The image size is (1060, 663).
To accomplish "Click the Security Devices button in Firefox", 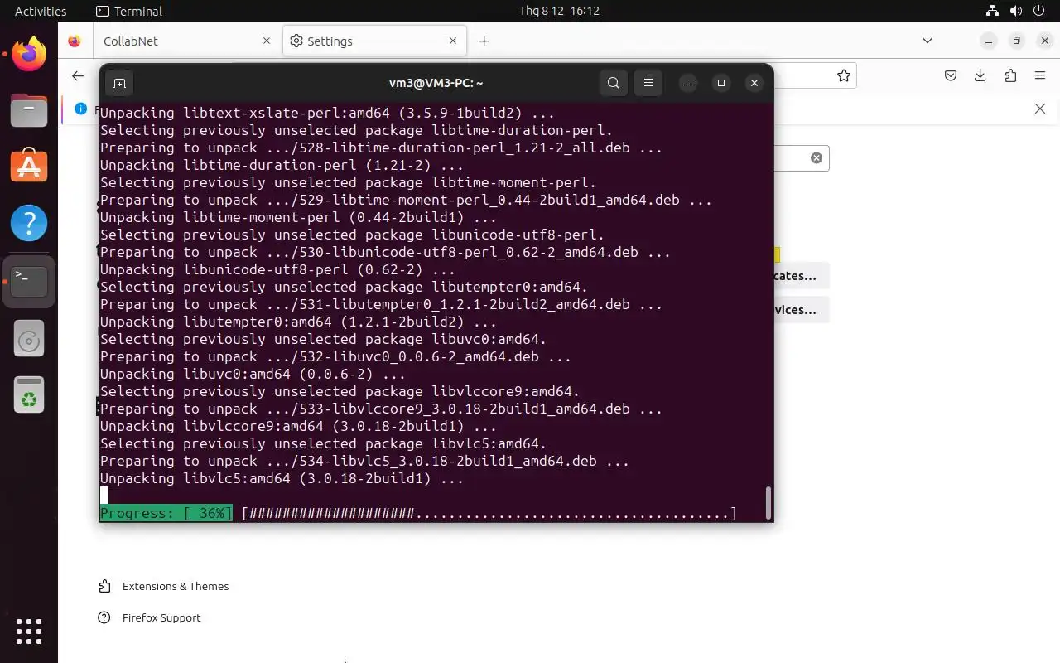I will (x=801, y=310).
